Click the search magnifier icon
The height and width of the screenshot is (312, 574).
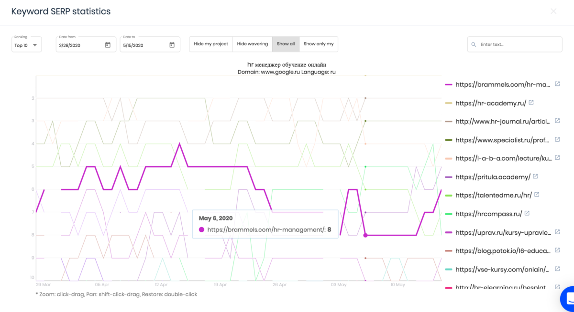(474, 44)
